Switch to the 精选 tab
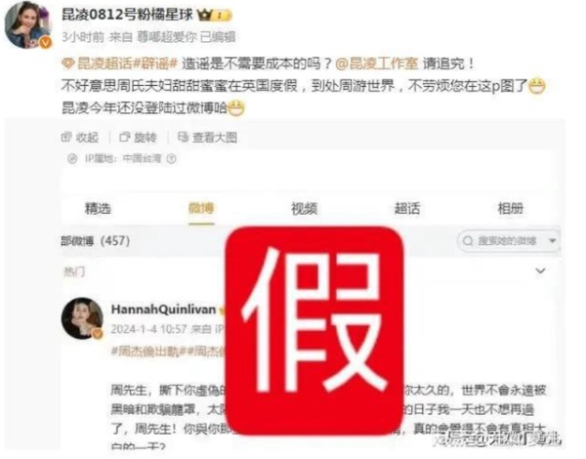 click(98, 208)
